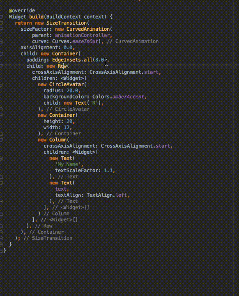The width and height of the screenshot is (239, 296).
Task: Click 'Column' constructor name
Action: tap(58, 140)
